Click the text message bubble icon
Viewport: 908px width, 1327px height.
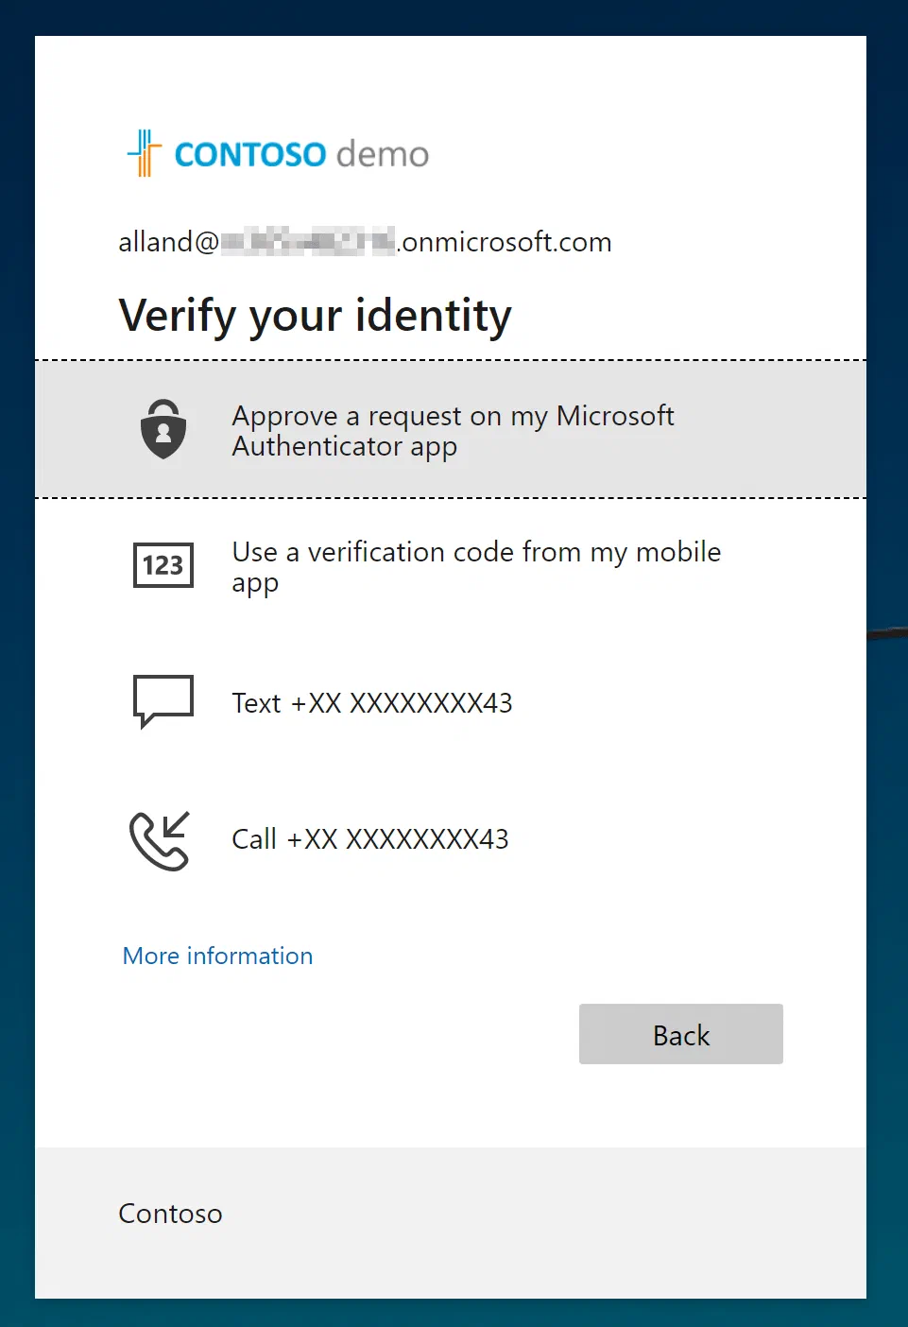click(163, 701)
